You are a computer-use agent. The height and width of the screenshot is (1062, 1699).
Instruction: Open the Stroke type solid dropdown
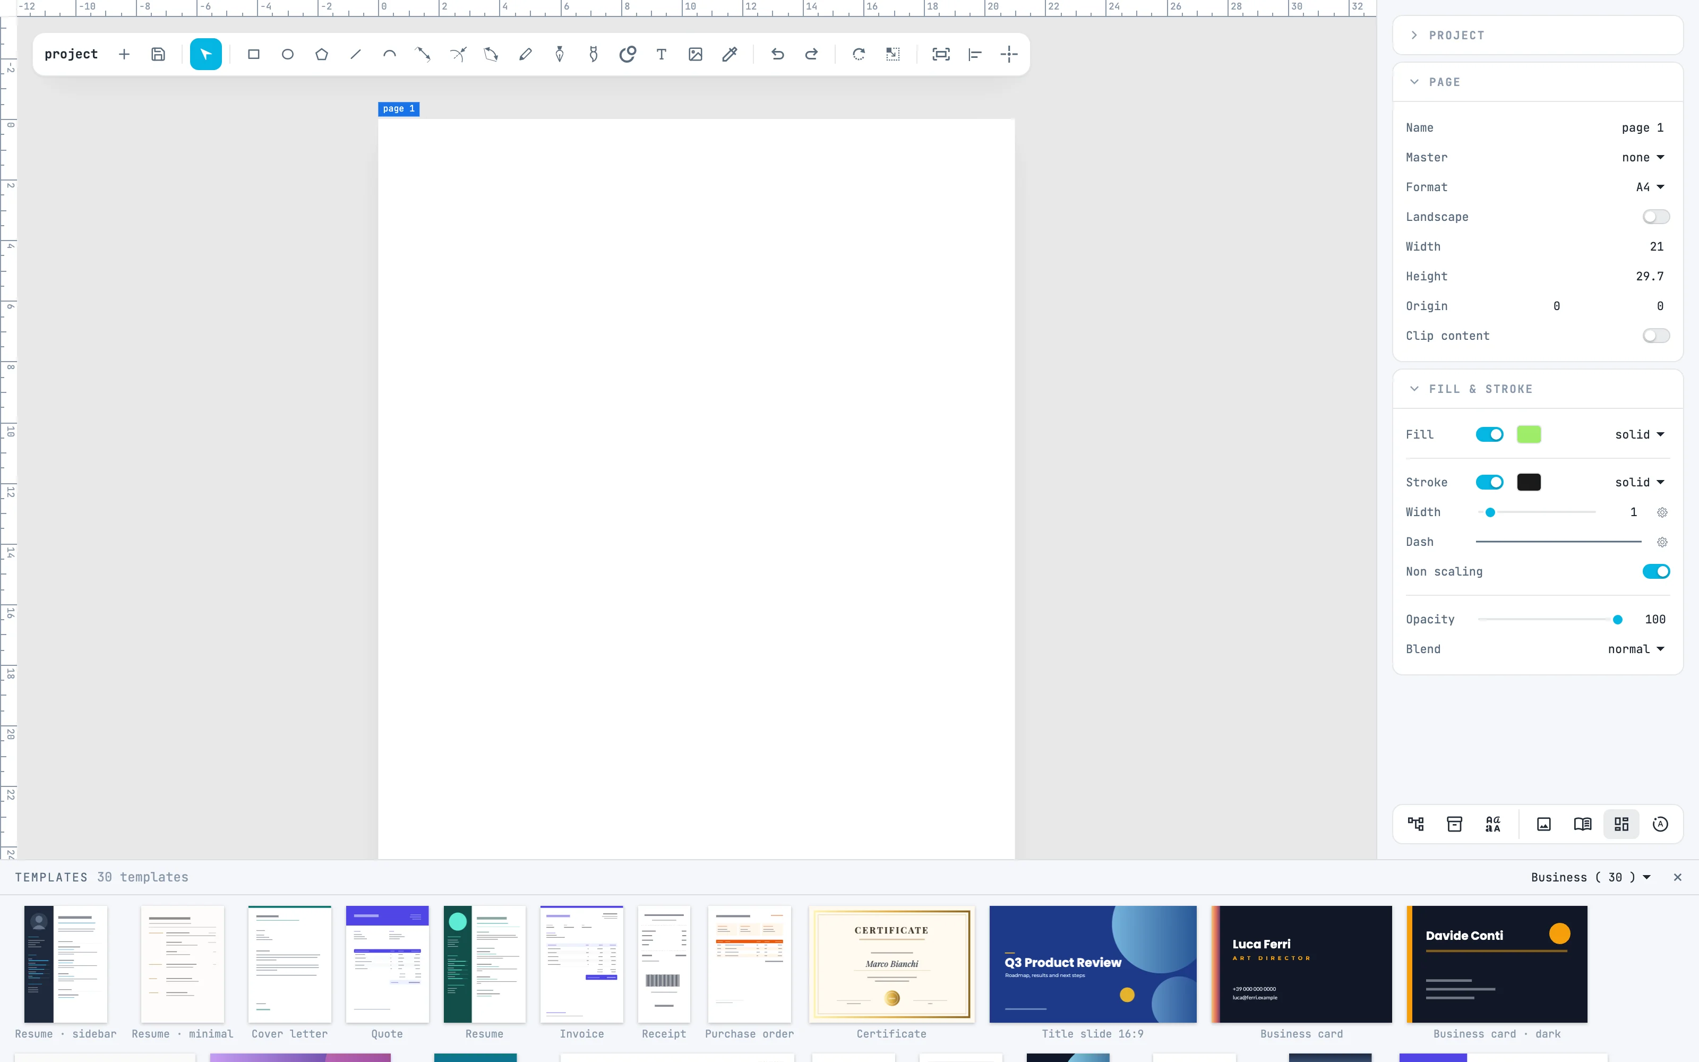[x=1640, y=483]
